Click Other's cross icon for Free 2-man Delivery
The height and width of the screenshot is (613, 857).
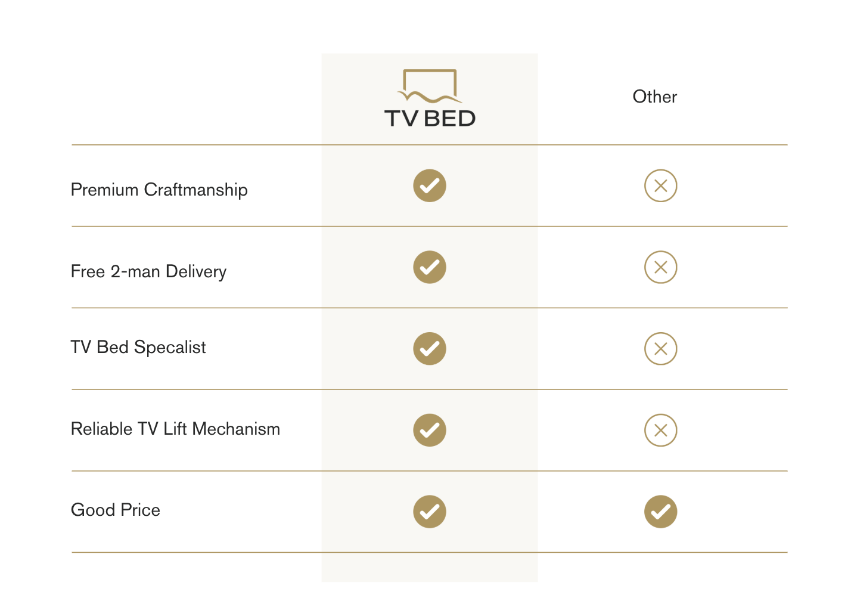click(660, 267)
